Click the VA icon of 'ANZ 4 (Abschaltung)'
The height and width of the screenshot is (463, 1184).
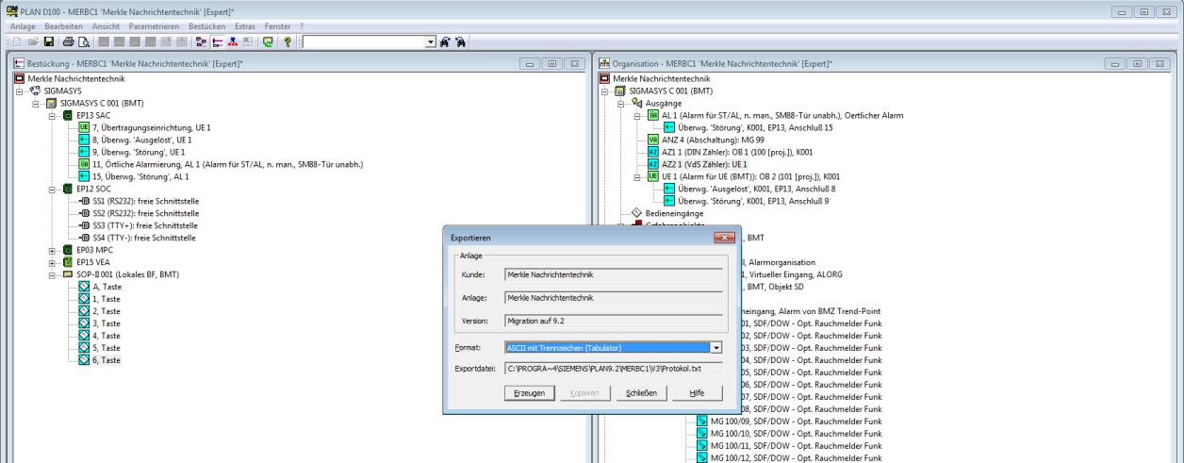[653, 140]
